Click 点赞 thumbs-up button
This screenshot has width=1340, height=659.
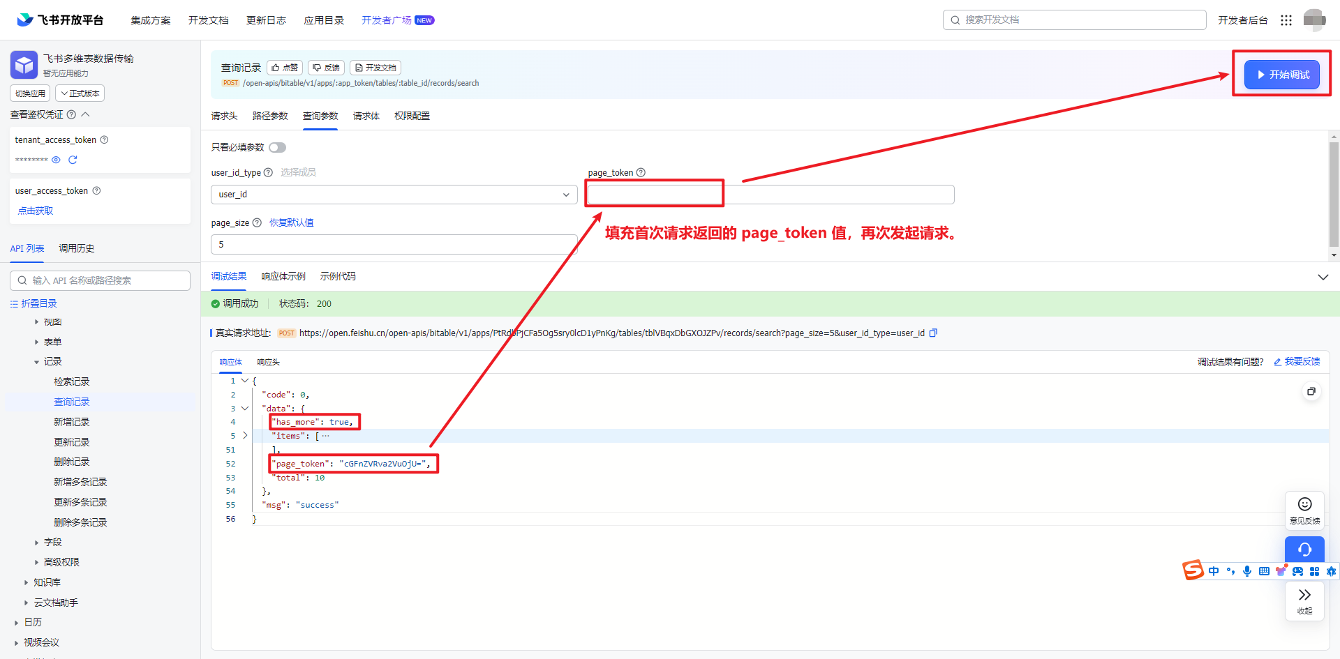(x=285, y=68)
